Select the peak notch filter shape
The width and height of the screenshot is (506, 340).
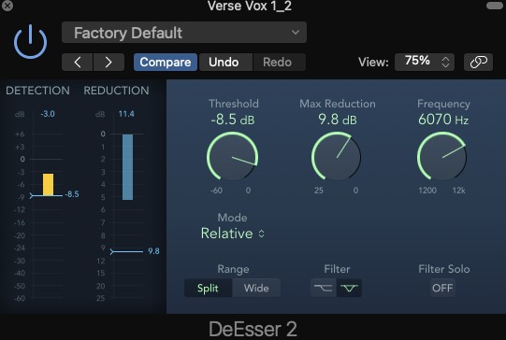[x=349, y=288]
